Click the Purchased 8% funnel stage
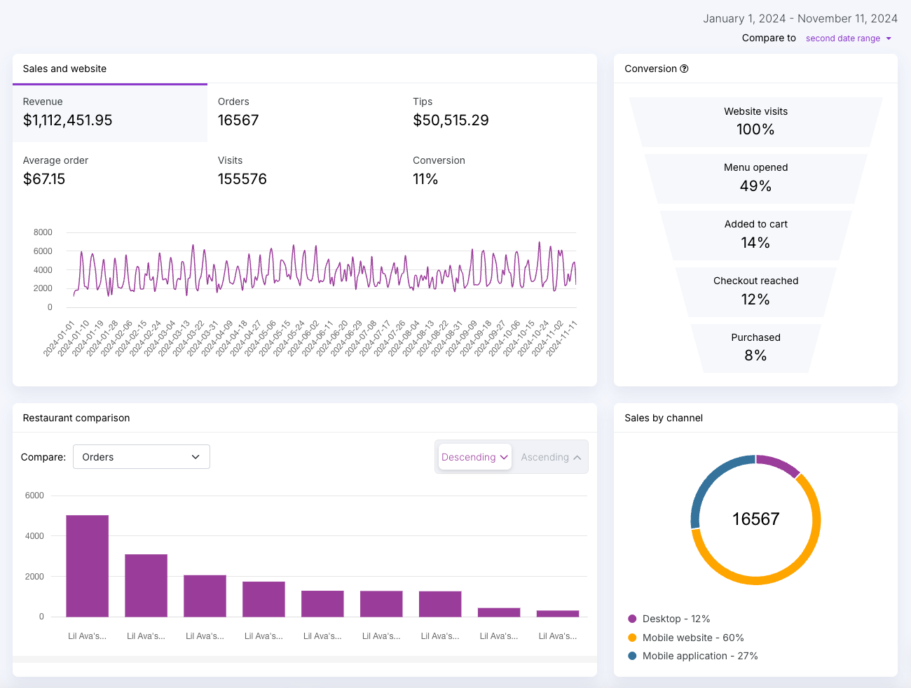This screenshot has height=688, width=911. coord(755,348)
